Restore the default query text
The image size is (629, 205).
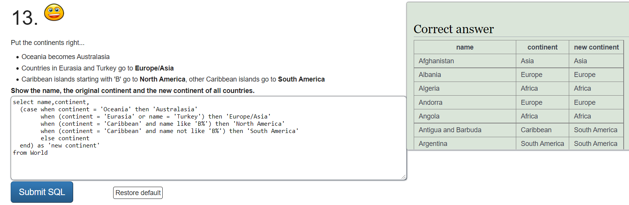click(138, 193)
